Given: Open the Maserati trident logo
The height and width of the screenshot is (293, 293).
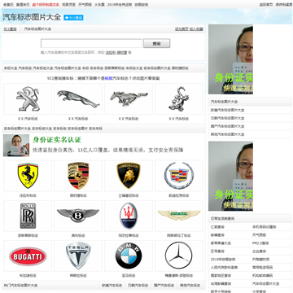Looking at the screenshot, I should pyautogui.click(x=129, y=216).
